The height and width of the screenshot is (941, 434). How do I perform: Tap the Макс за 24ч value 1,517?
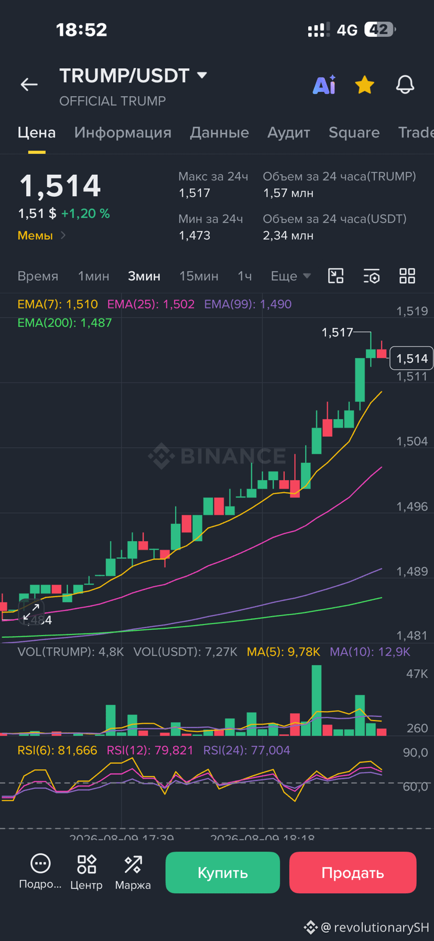(194, 193)
